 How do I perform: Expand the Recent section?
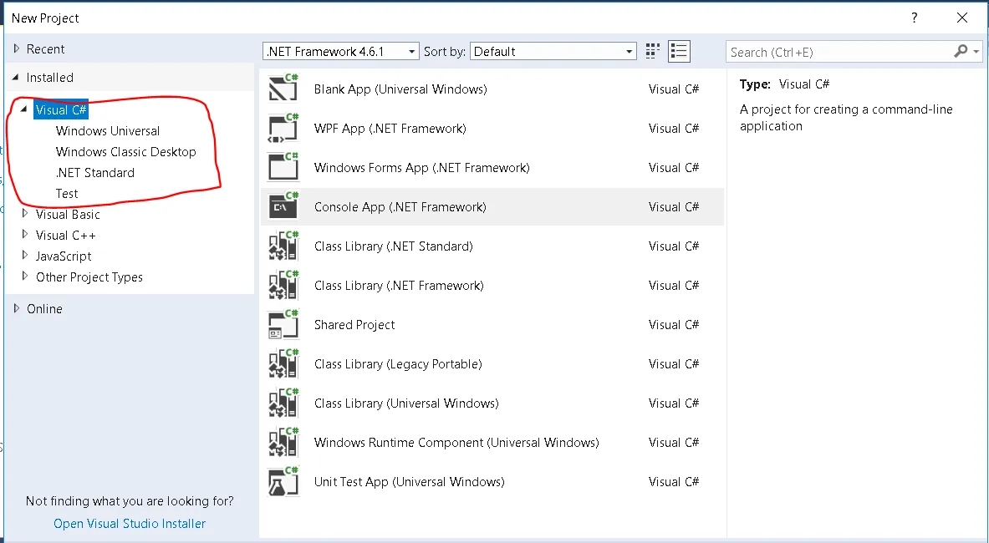tap(17, 48)
